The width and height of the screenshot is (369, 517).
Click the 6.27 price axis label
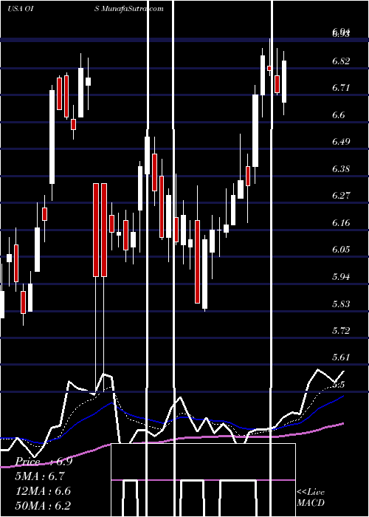[341, 196]
